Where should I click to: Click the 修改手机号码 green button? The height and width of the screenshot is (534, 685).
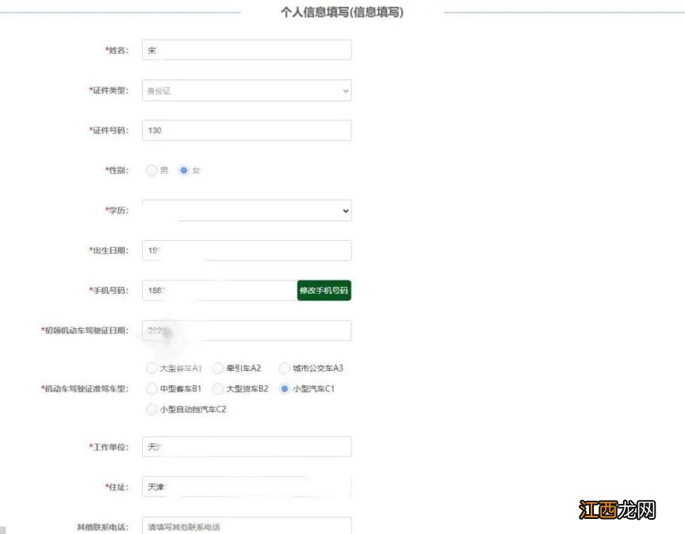coord(323,290)
